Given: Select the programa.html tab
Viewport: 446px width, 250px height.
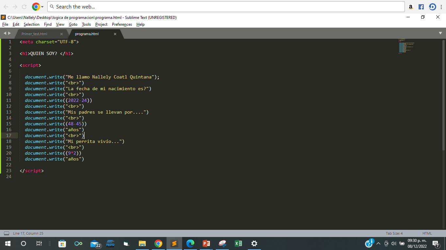Looking at the screenshot, I should pos(87,34).
